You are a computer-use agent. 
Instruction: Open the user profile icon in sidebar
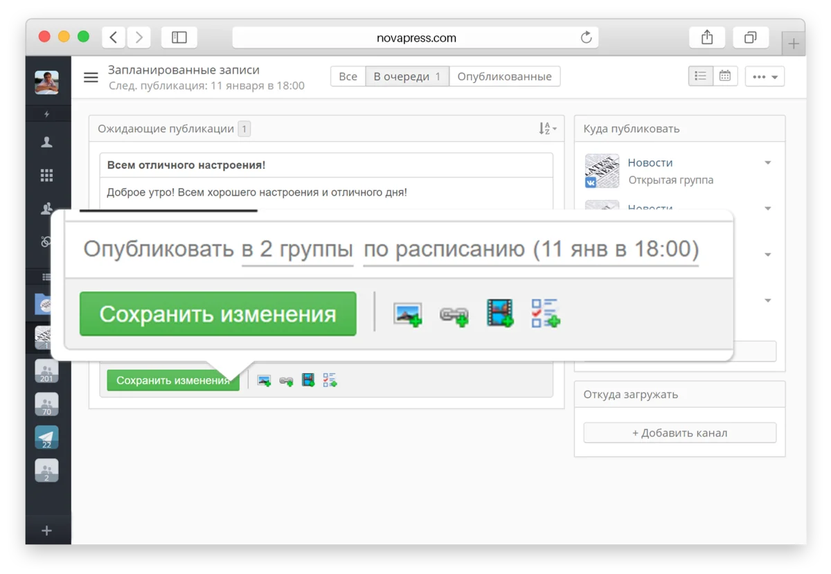(46, 143)
